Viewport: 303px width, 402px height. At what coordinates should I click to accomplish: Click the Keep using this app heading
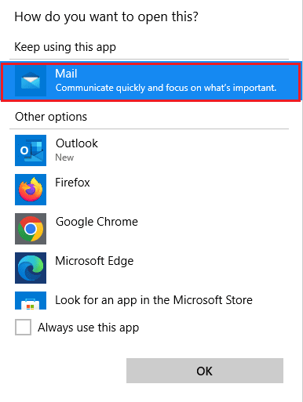pos(65,48)
